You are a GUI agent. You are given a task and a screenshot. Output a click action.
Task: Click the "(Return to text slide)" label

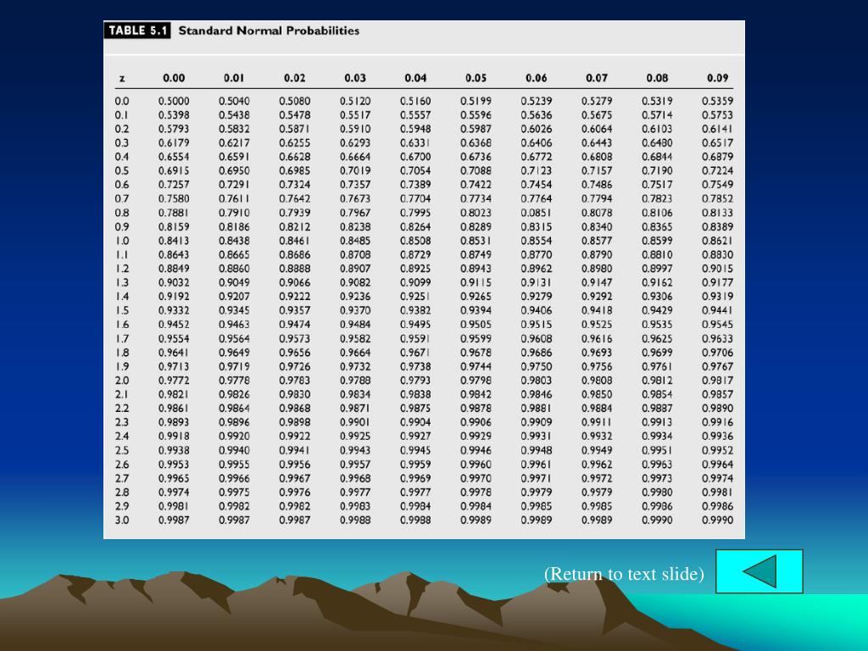click(624, 574)
